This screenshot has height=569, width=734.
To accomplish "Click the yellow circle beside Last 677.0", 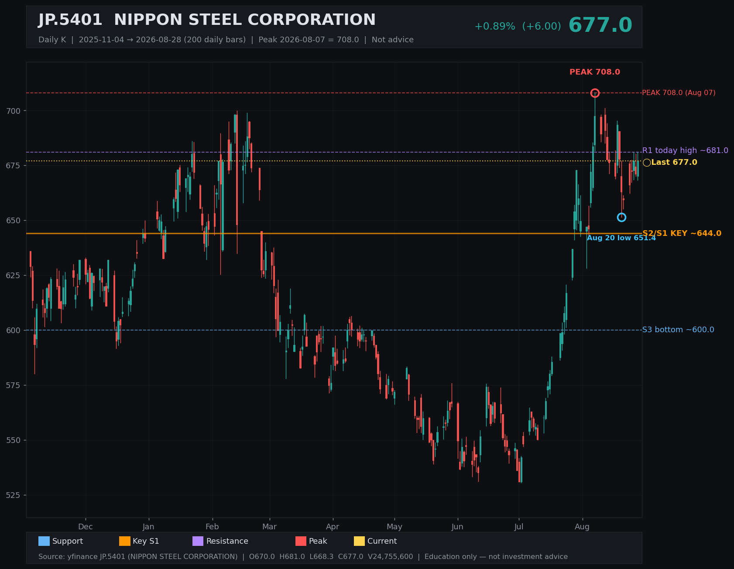I will [x=647, y=163].
